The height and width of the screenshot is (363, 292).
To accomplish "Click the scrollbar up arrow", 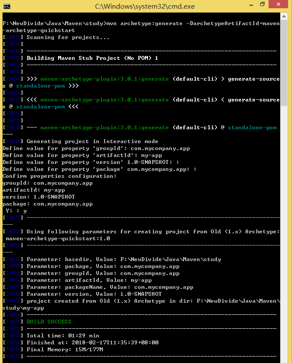I will (x=284, y=17).
